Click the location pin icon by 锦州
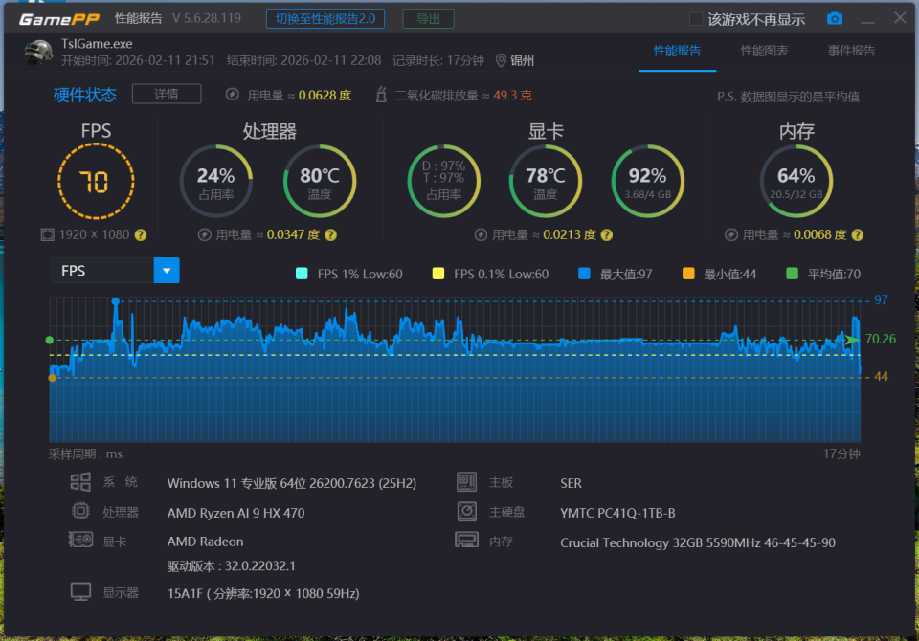 [501, 60]
